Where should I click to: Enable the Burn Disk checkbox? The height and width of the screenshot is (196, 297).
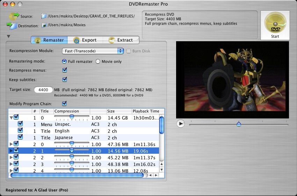pos(129,51)
